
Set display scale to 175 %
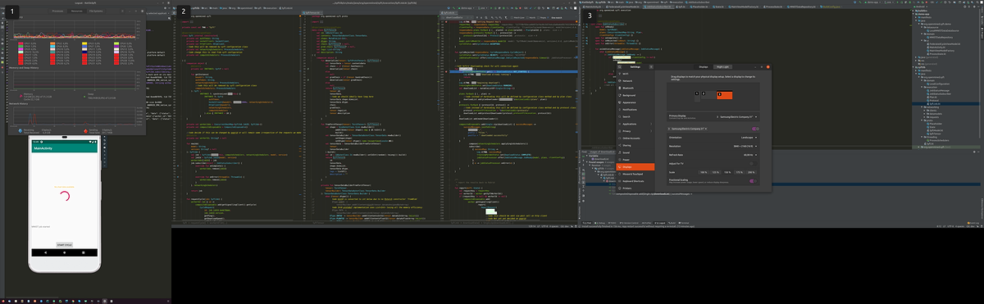(x=739, y=172)
